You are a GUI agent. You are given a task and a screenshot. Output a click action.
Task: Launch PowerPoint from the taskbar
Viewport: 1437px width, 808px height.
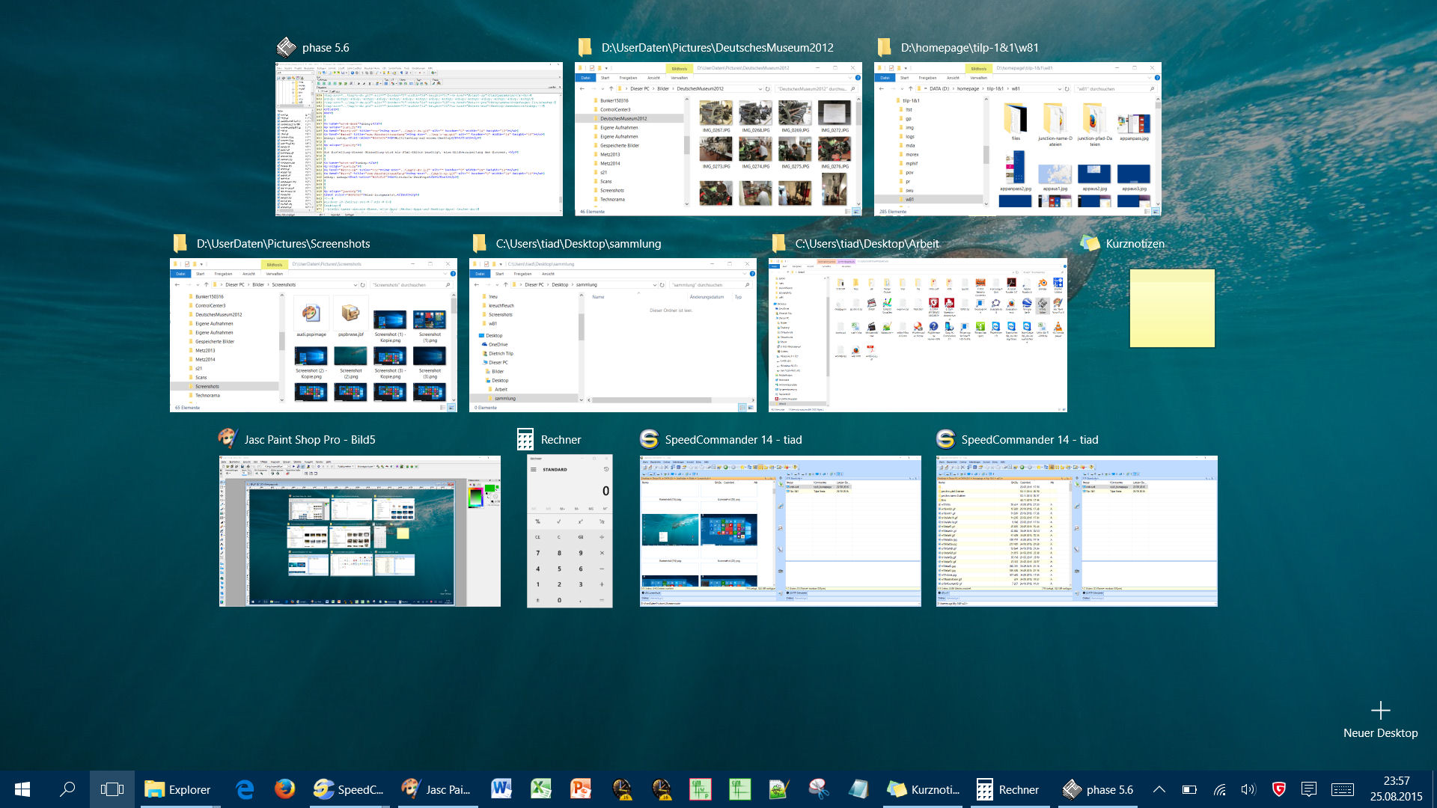coord(581,789)
